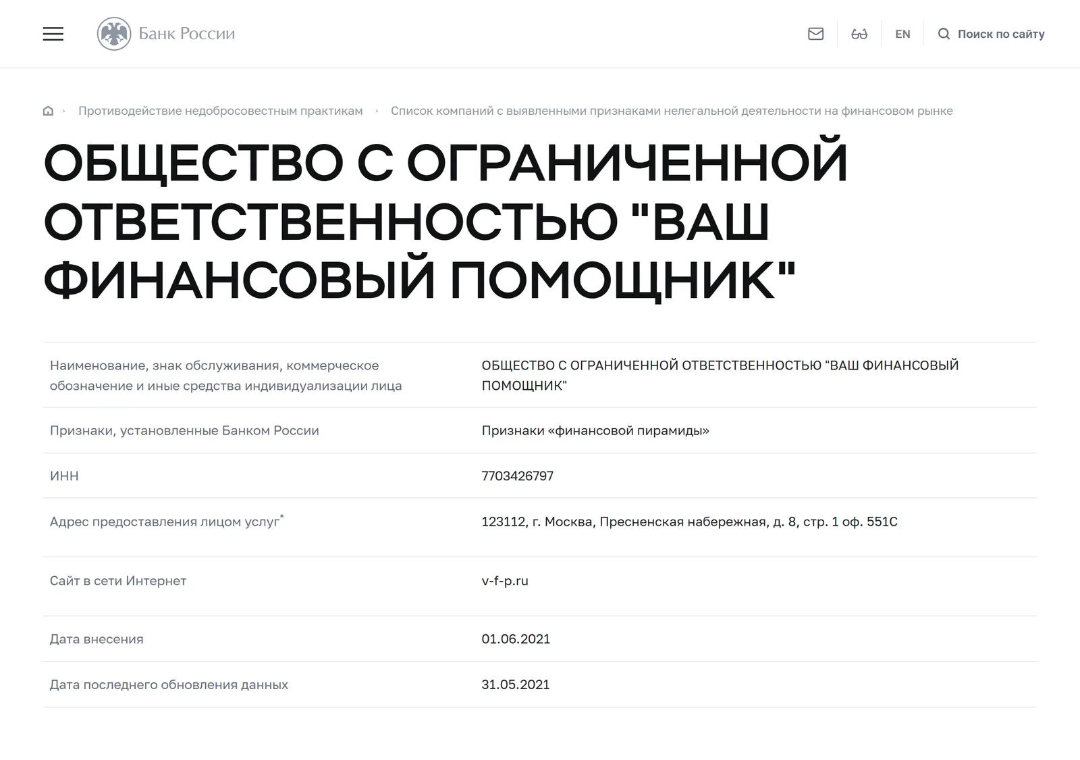Click the 'ИНН' row label
The width and height of the screenshot is (1080, 760).
[x=64, y=476]
